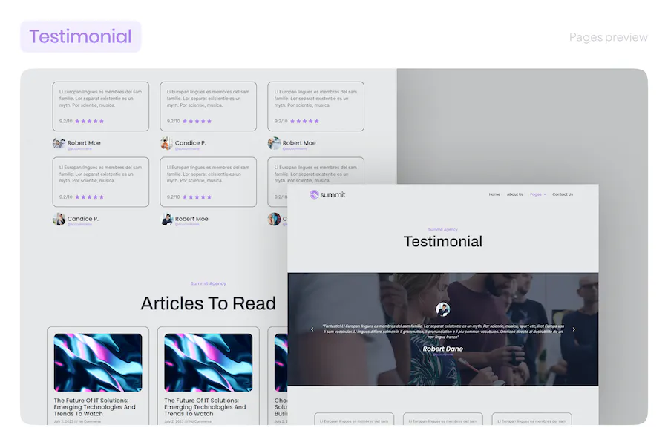668x445 pixels.
Task: Click the summit wordmark in the header
Action: pyautogui.click(x=333, y=194)
